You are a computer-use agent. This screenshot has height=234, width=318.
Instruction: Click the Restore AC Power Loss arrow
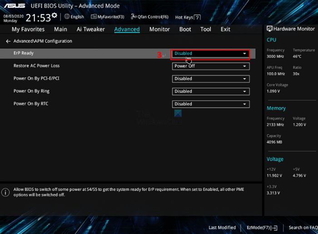pos(244,66)
